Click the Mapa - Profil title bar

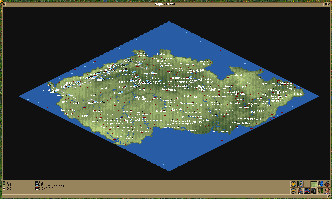(x=164, y=4)
